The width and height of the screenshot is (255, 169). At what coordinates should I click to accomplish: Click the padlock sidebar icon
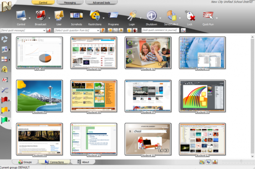(x=4, y=69)
